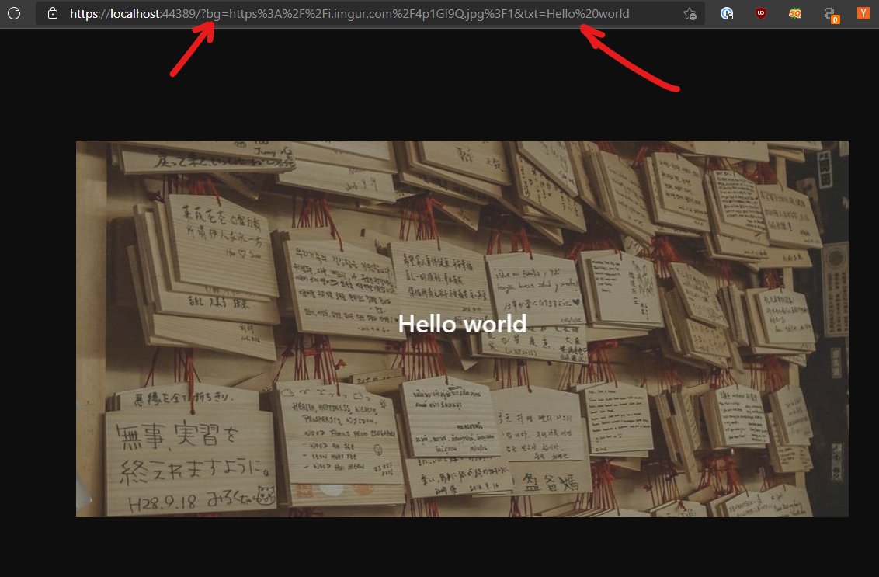Open the extension showing the 0 badge
Viewport: 879px width, 577px height.
click(830, 15)
